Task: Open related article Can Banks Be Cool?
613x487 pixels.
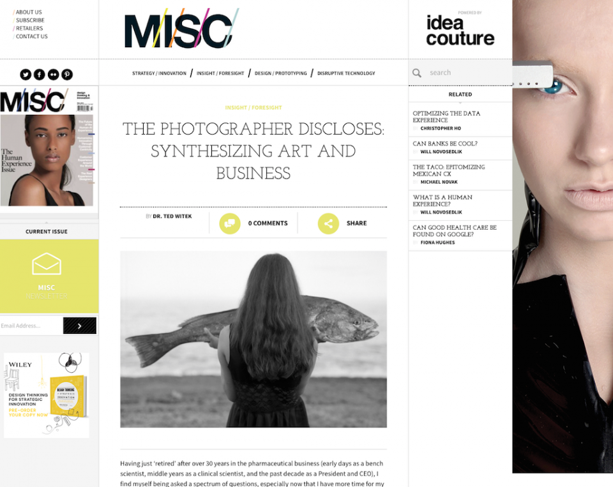Action: coord(445,144)
